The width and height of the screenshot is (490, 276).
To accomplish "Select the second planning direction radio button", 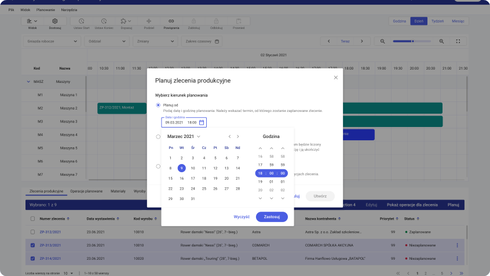I will pos(158,136).
